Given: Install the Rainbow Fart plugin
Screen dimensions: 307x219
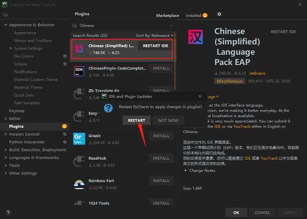Looking at the screenshot, I should click(x=161, y=181).
